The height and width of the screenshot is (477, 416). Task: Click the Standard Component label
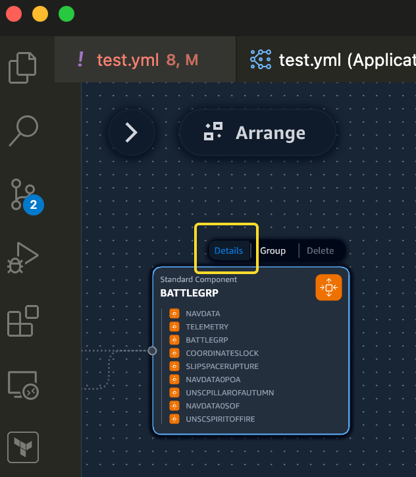(x=198, y=279)
